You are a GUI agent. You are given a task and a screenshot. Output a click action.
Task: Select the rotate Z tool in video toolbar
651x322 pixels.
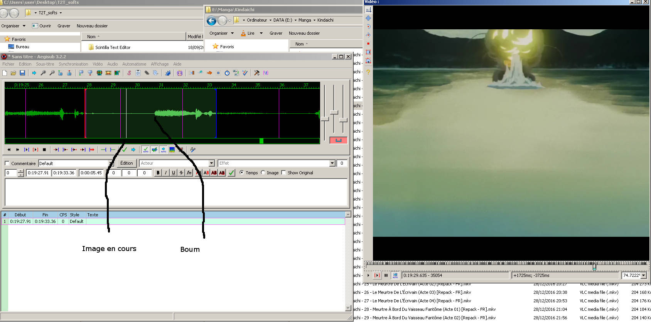[368, 27]
